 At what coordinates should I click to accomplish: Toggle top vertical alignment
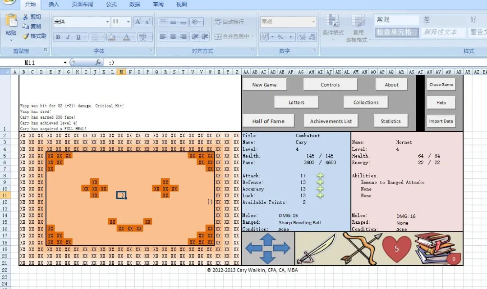163,22
